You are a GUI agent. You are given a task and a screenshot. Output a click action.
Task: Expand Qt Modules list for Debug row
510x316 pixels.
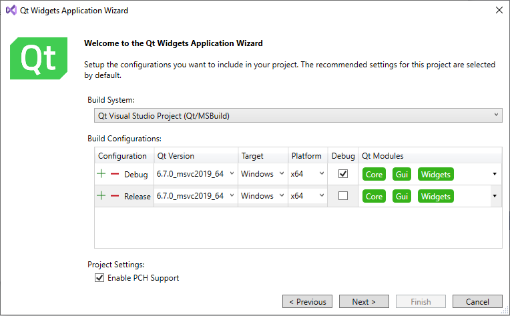495,174
